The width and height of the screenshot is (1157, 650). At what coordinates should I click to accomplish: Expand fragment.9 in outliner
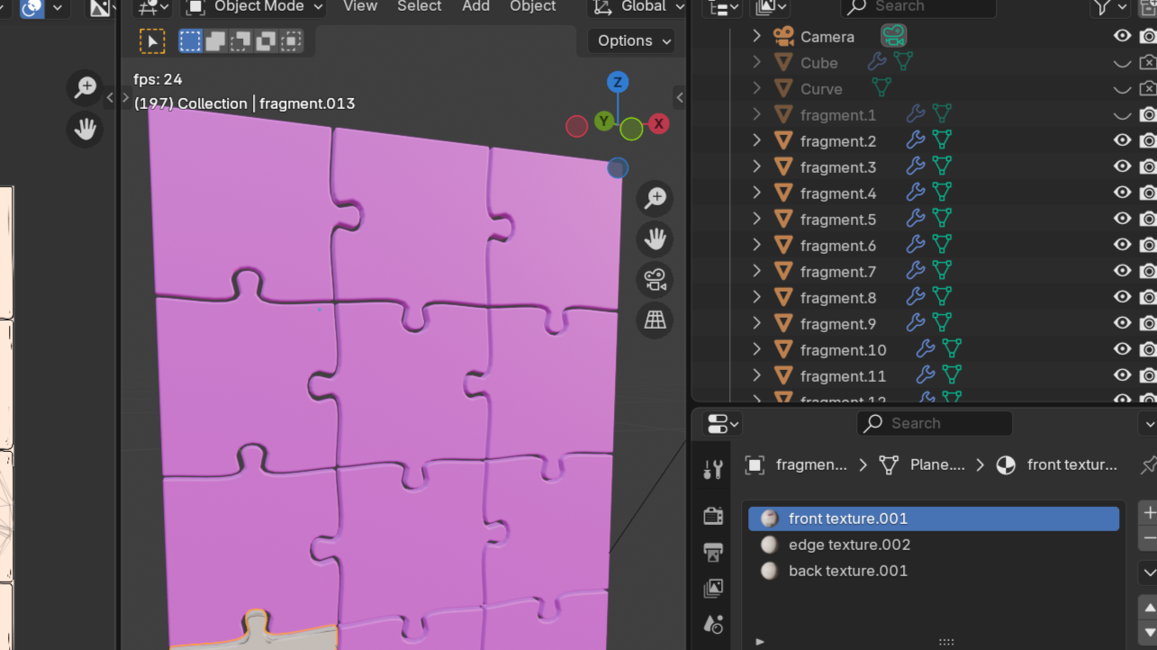756,323
